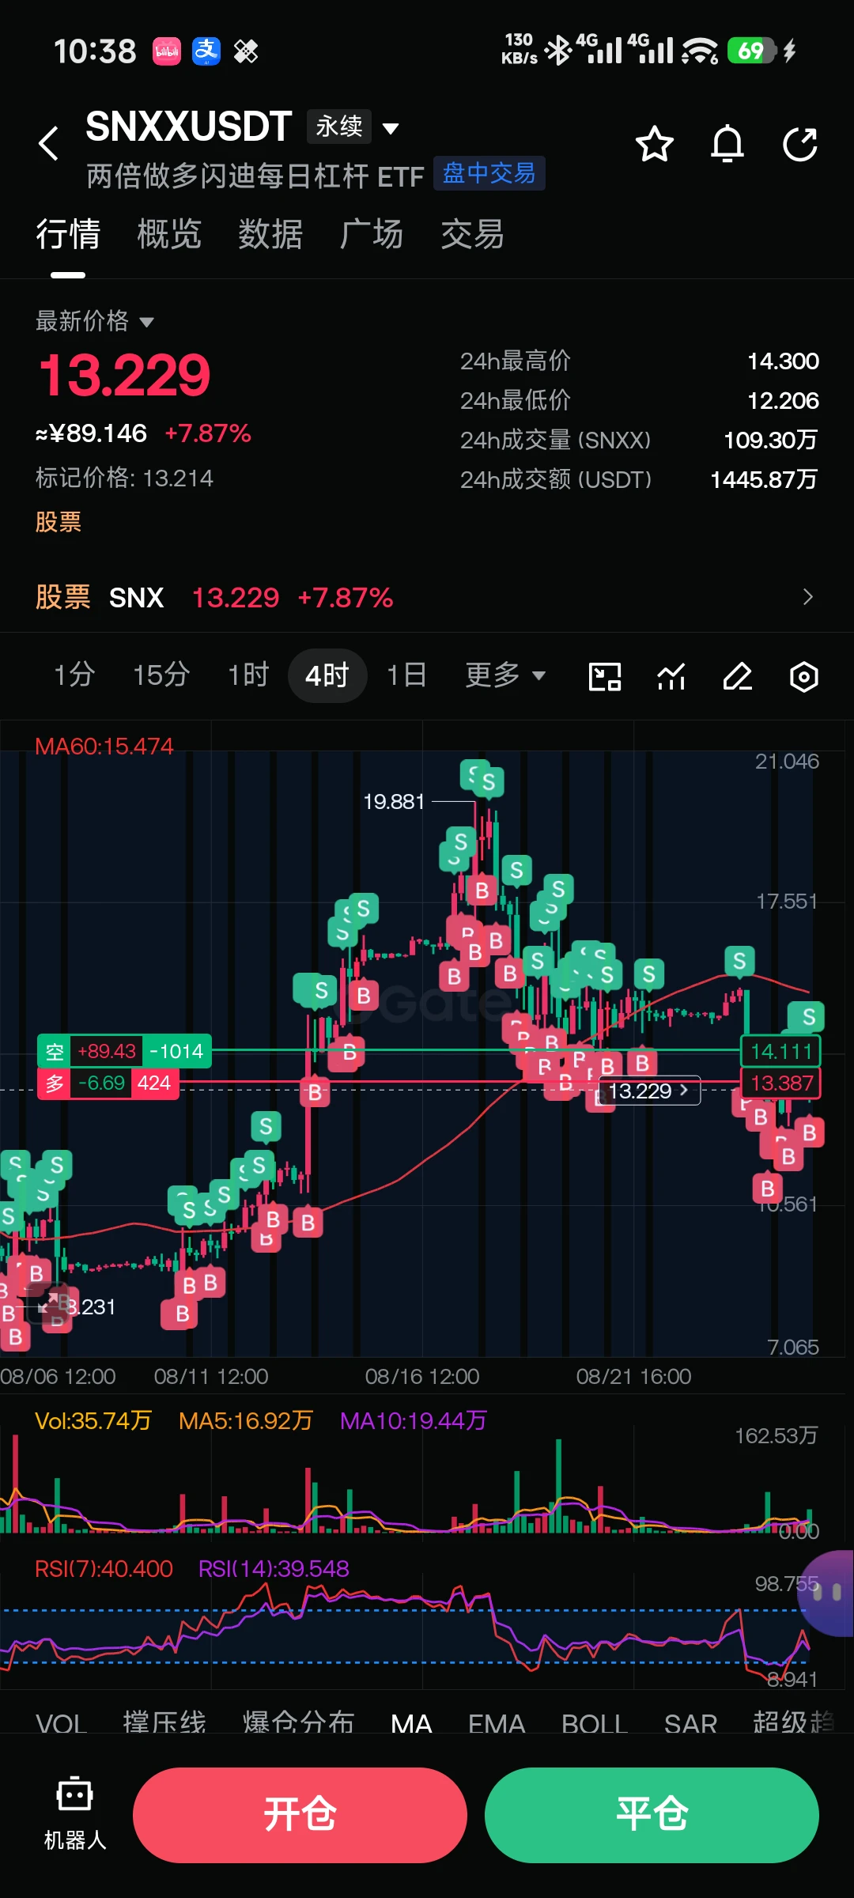Tap 开仓 open position button
The height and width of the screenshot is (1898, 854).
coord(300,1815)
